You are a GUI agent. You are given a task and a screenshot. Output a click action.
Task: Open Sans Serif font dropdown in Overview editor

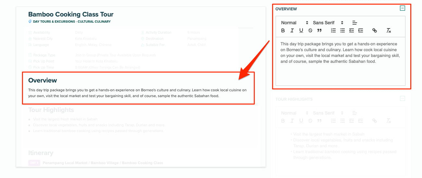pos(328,23)
